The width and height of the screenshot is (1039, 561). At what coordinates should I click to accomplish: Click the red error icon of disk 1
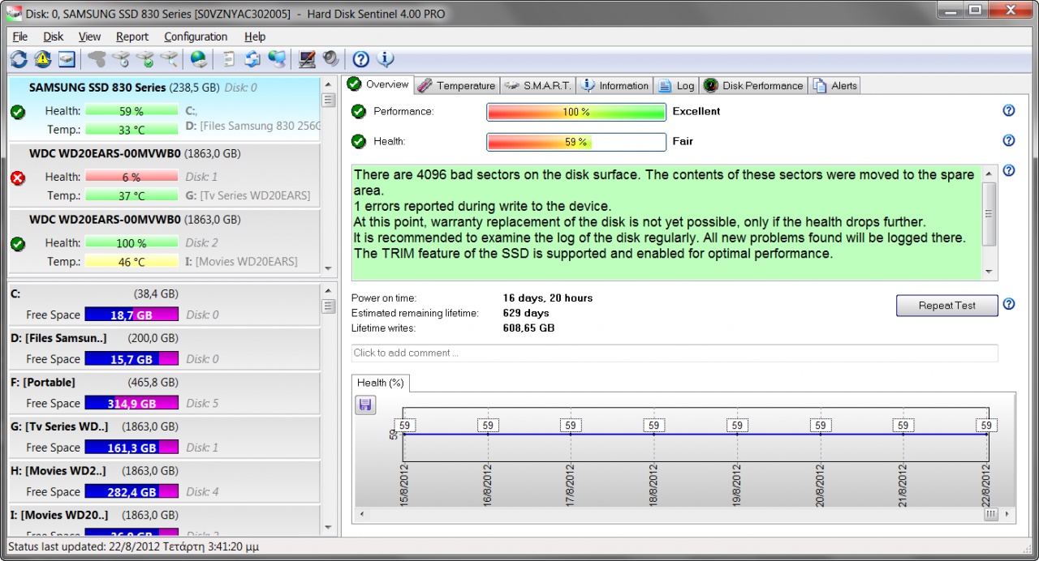tap(18, 178)
